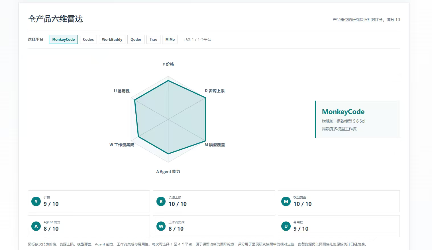Click the 已选 1 / 4 个平台 counter
The image size is (432, 250).
point(197,40)
